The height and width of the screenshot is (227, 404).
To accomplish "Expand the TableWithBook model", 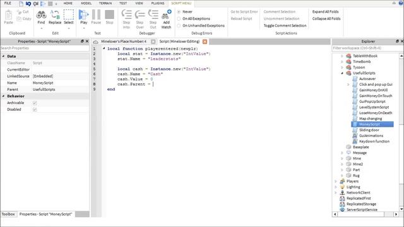I will (342, 56).
